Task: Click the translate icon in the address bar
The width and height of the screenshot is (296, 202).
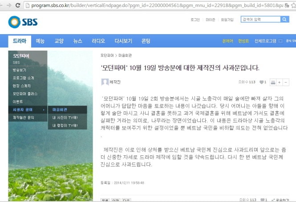Action: coord(287,5)
